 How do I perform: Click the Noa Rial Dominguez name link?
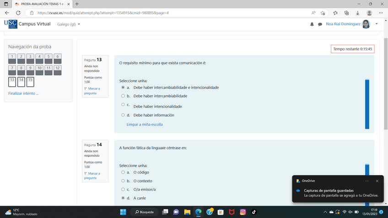[343, 24]
